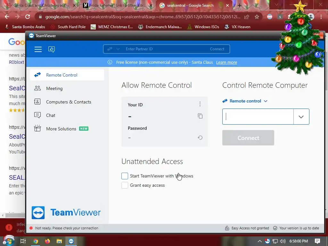
Task: Focus the partner ID field under Control Remote Computer
Action: tap(258, 117)
